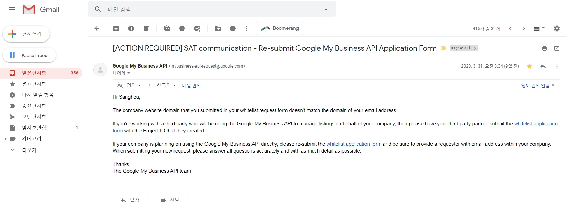Archive this email using the archive icon
This screenshot has width=572, height=217.
[116, 28]
